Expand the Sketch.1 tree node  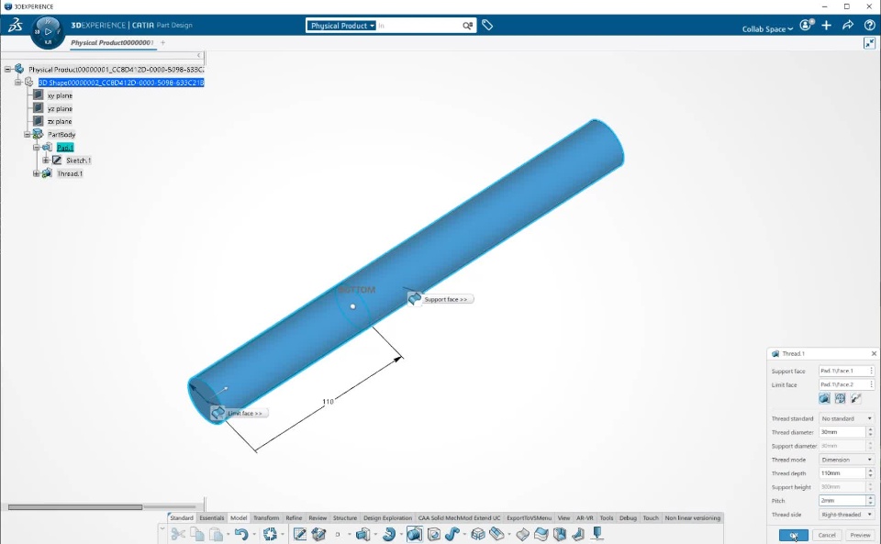coord(46,160)
